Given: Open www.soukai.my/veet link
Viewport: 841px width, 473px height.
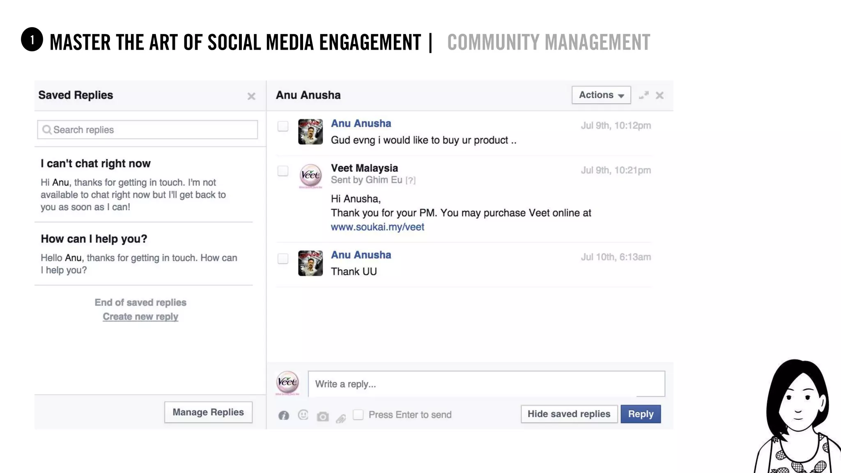Looking at the screenshot, I should click(377, 227).
